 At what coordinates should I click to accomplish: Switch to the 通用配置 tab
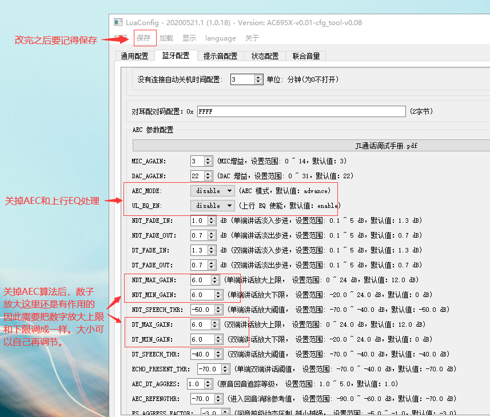135,56
